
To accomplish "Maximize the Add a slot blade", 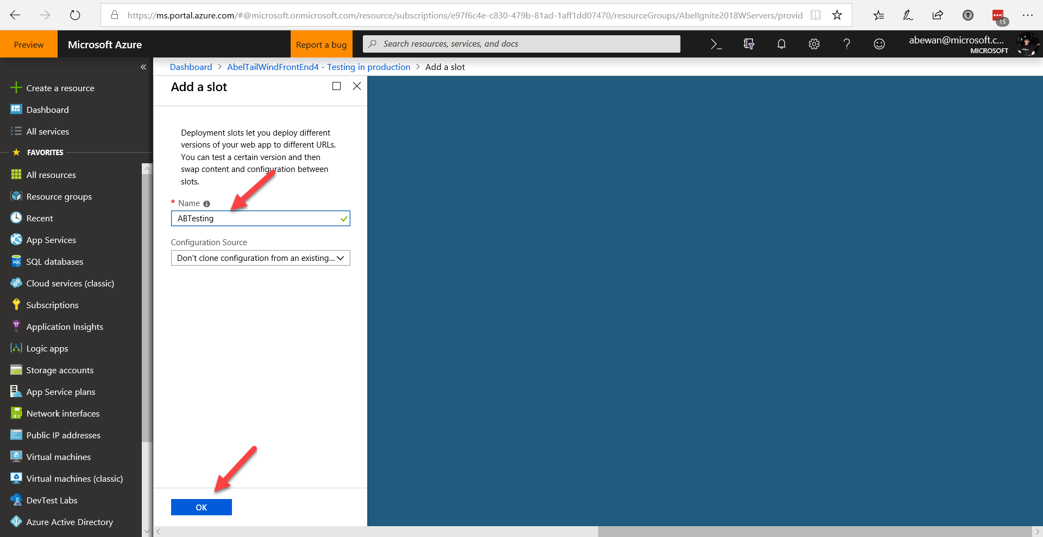I will 336,86.
